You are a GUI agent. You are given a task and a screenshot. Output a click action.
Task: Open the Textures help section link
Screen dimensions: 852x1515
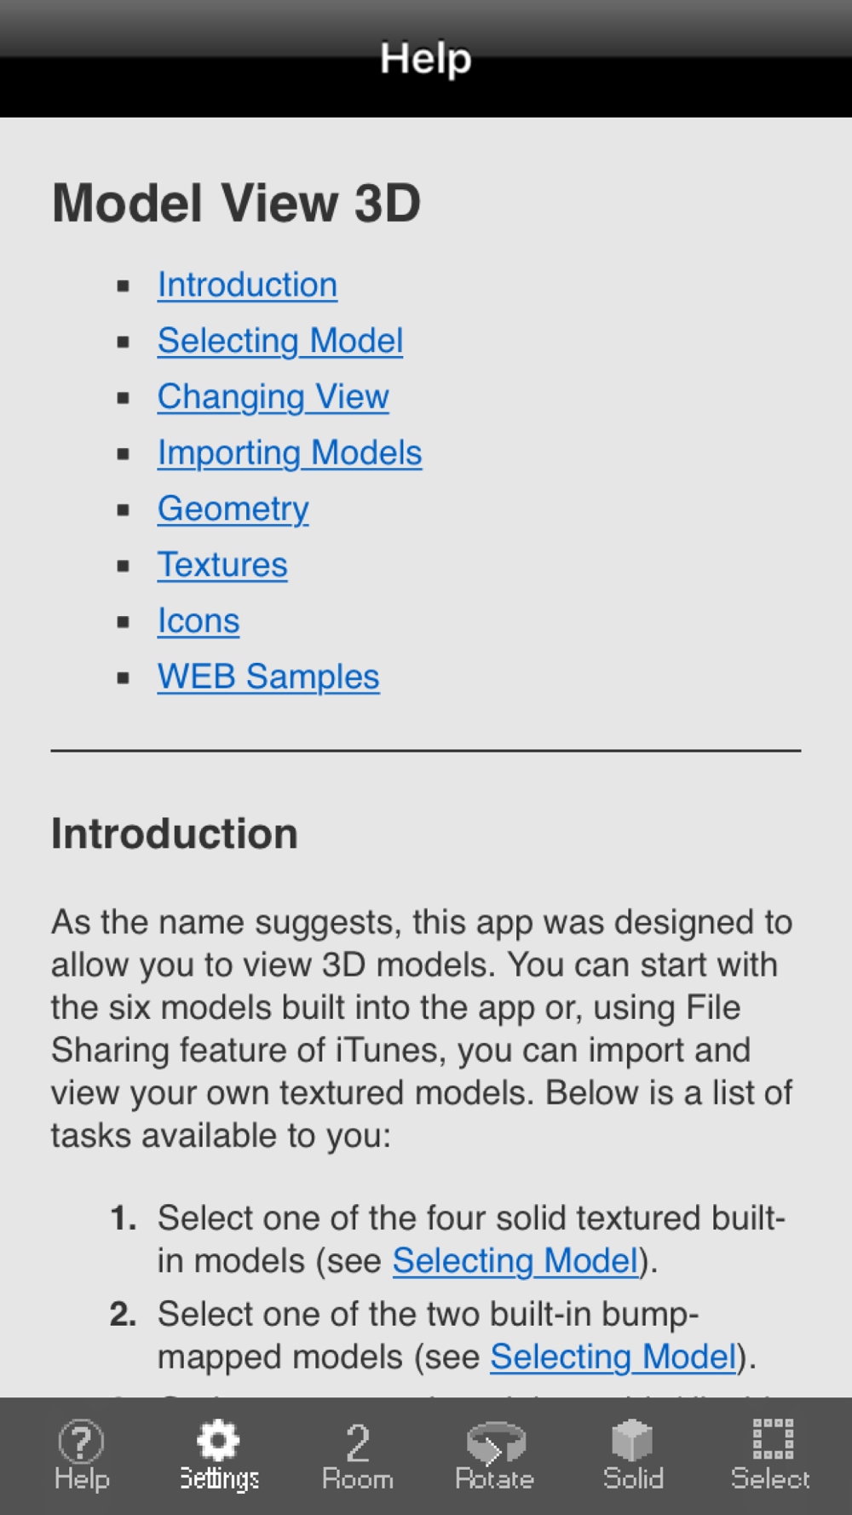[x=222, y=565]
